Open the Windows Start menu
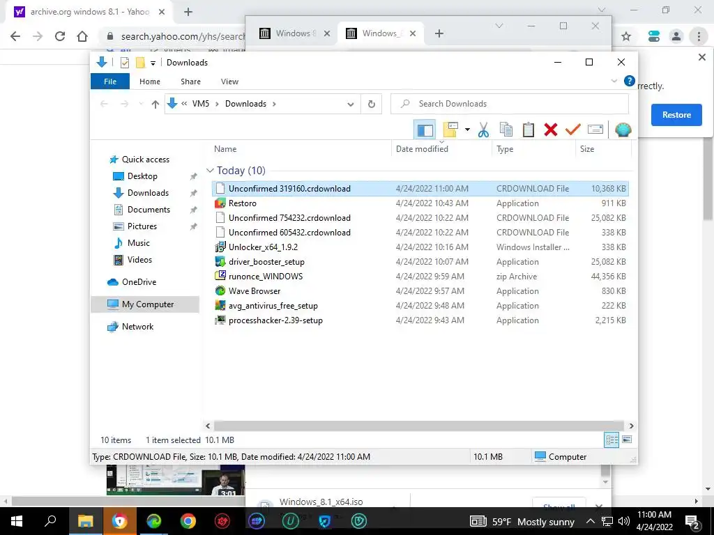Viewport: 714px width, 535px height. (17, 521)
